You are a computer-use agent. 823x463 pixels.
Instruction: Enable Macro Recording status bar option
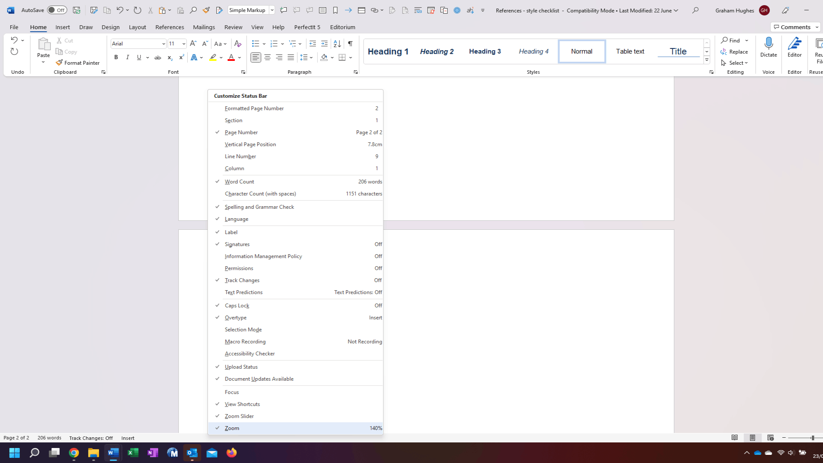click(x=295, y=342)
